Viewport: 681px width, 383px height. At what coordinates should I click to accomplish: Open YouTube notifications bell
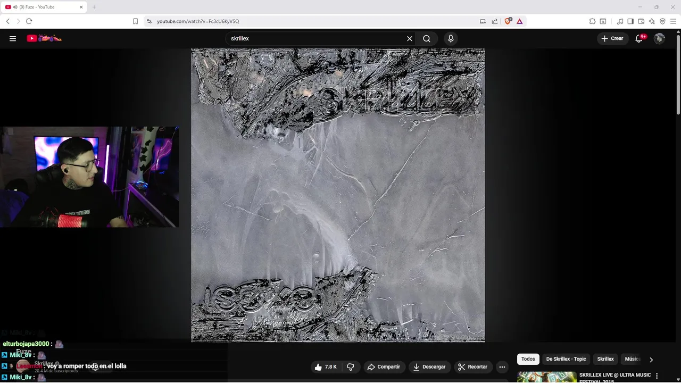coord(640,38)
